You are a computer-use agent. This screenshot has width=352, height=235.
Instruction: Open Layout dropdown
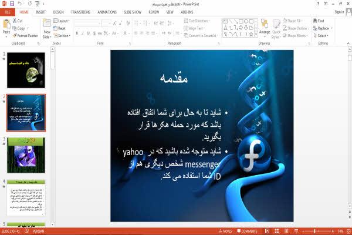(62, 21)
